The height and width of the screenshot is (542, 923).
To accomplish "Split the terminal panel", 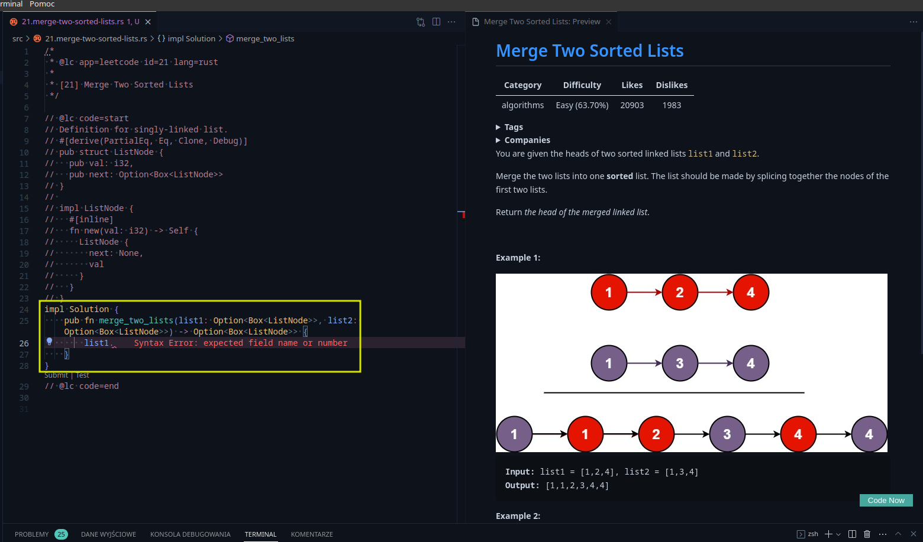I will pos(852,534).
